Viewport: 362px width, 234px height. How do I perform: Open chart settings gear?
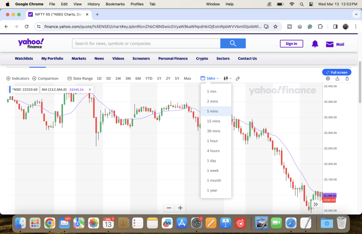328,78
